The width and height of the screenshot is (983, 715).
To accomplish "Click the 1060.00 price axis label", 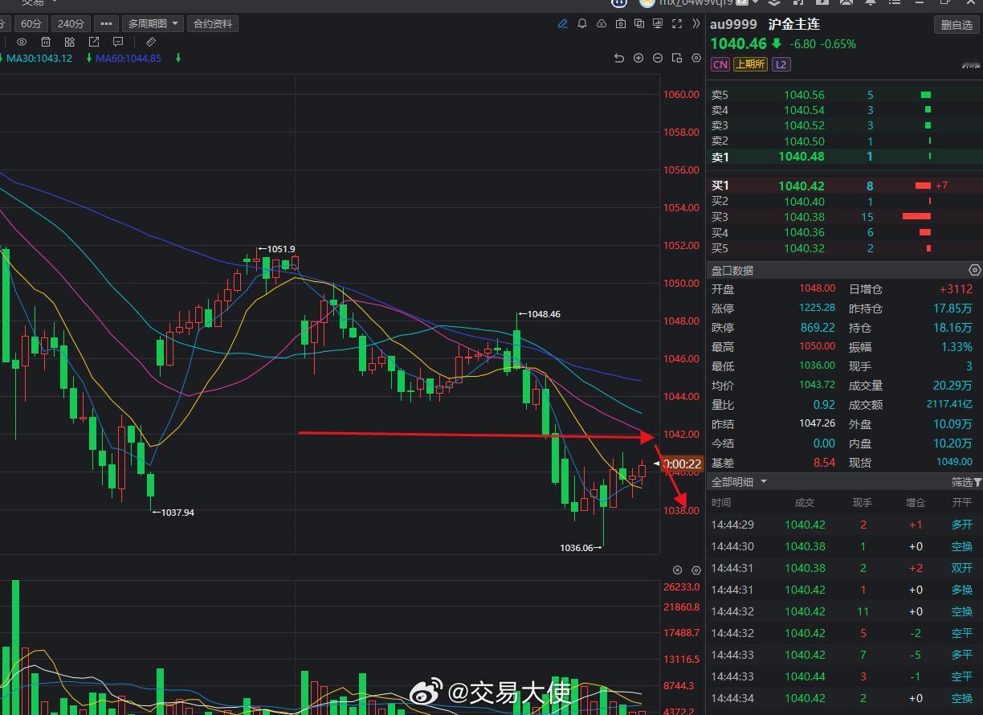I will pyautogui.click(x=681, y=95).
